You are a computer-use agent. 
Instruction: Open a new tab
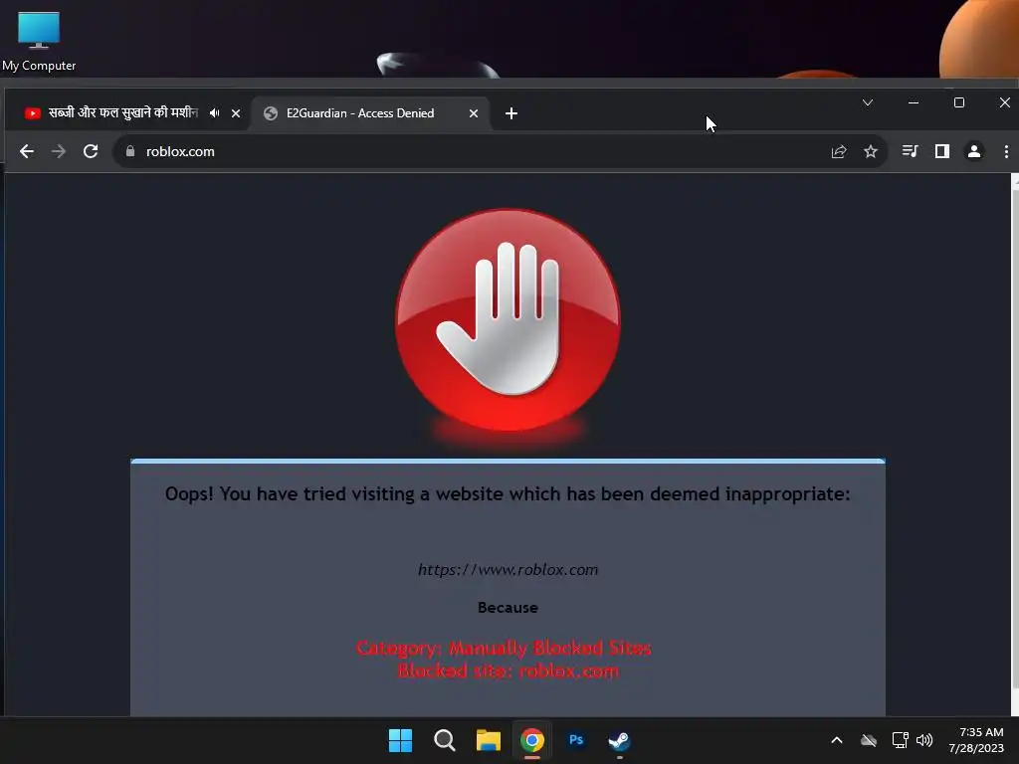click(511, 113)
